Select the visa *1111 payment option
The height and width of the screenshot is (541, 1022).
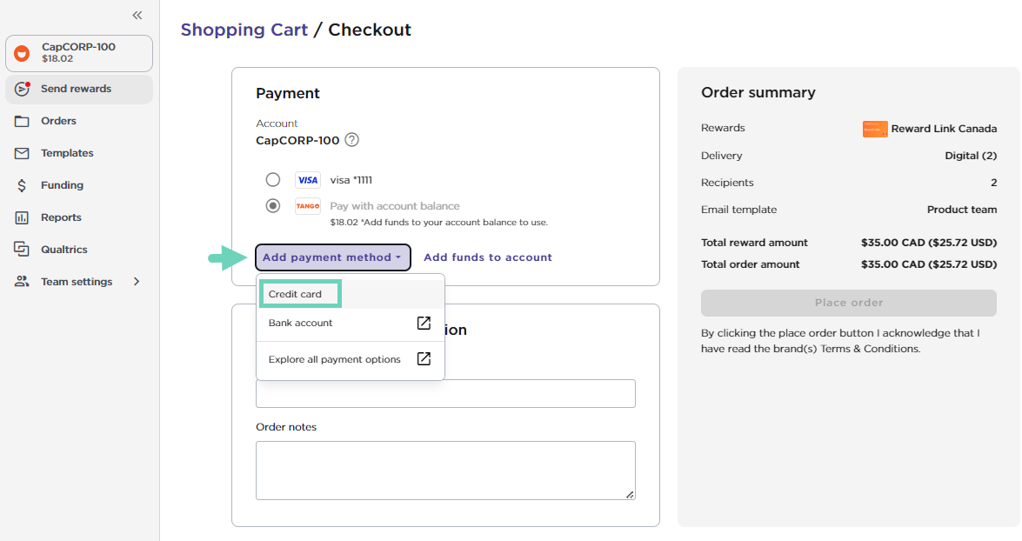tap(272, 179)
